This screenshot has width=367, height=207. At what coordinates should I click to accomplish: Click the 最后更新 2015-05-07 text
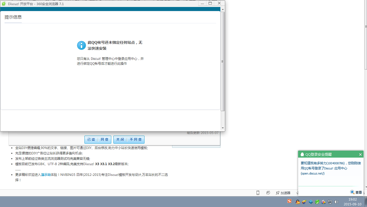(x=203, y=133)
